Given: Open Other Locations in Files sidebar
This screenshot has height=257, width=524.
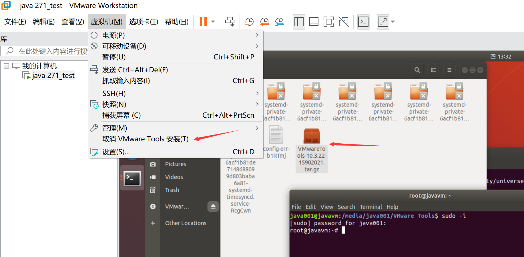Looking at the screenshot, I should pyautogui.click(x=186, y=223).
